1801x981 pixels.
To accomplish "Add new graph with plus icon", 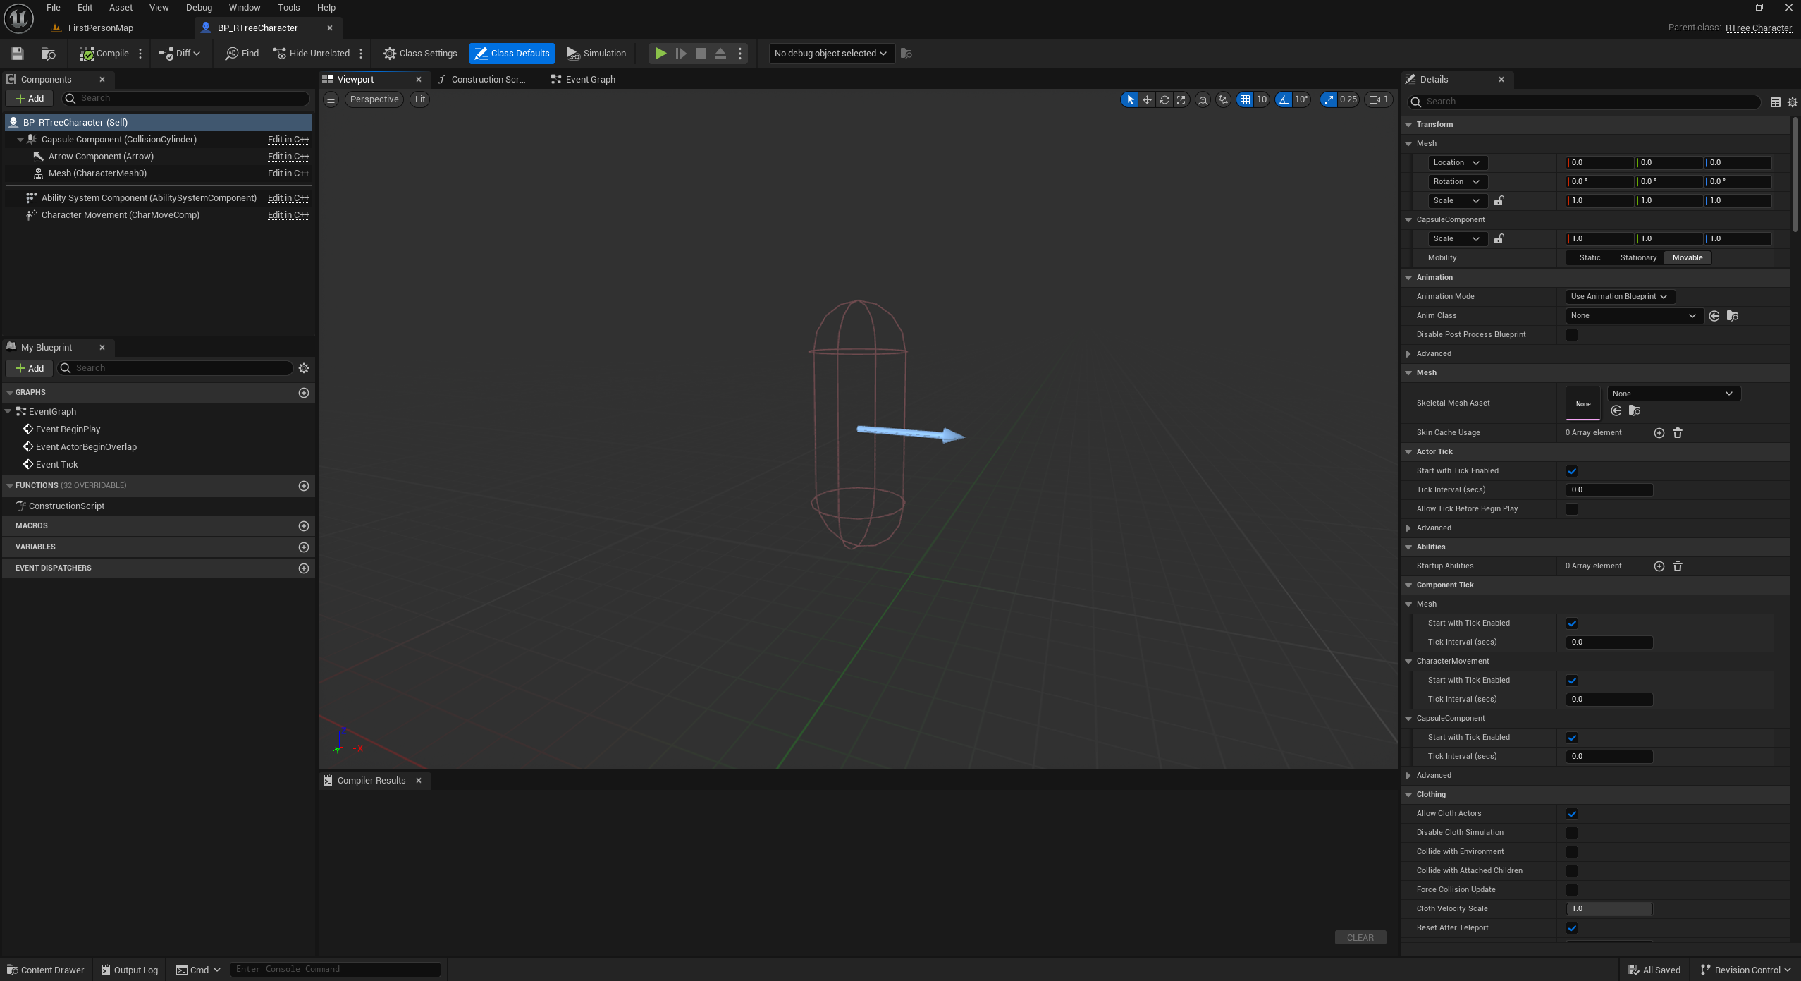I will pyautogui.click(x=304, y=393).
